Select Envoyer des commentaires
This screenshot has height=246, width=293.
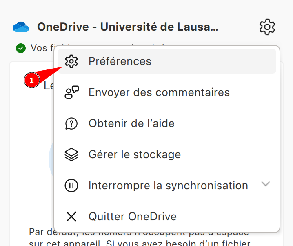(x=159, y=92)
